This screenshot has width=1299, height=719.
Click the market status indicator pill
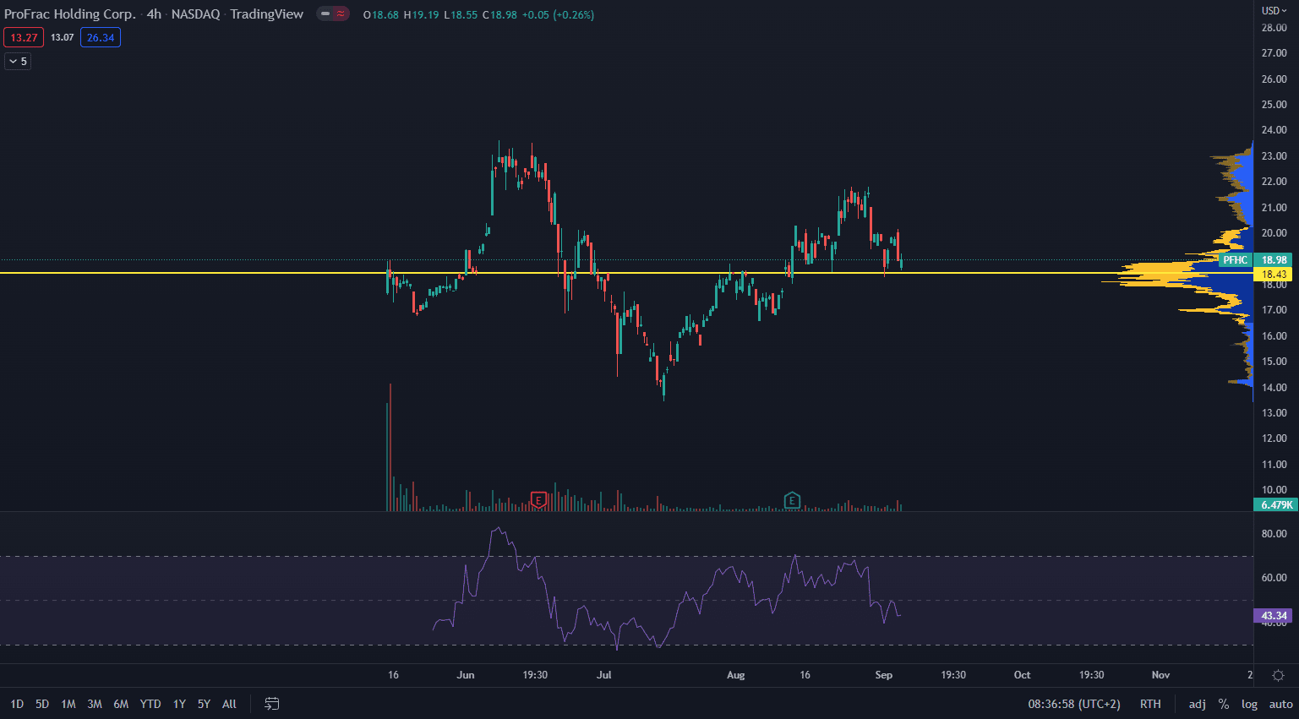coord(333,14)
